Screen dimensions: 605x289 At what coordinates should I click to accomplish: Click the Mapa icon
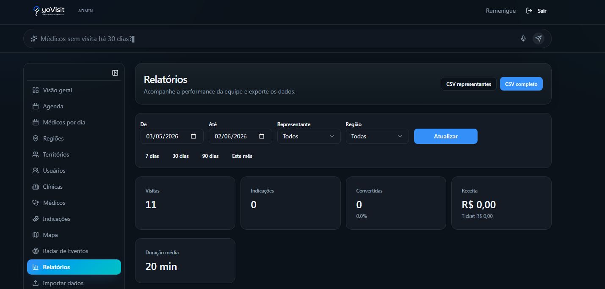[36, 235]
